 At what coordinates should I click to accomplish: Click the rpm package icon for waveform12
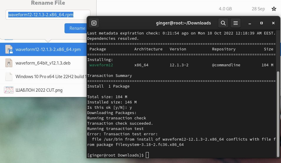(9, 49)
